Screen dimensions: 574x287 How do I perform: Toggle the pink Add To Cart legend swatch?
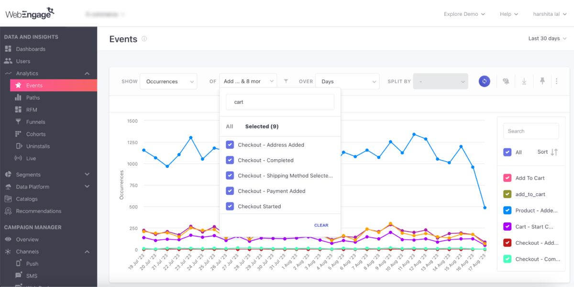coord(508,178)
